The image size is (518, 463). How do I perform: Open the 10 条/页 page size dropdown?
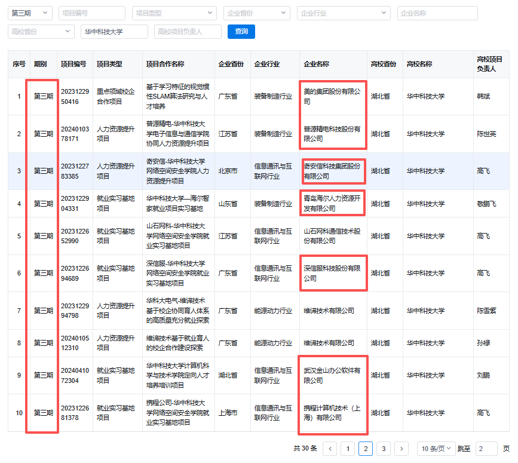coord(436,449)
